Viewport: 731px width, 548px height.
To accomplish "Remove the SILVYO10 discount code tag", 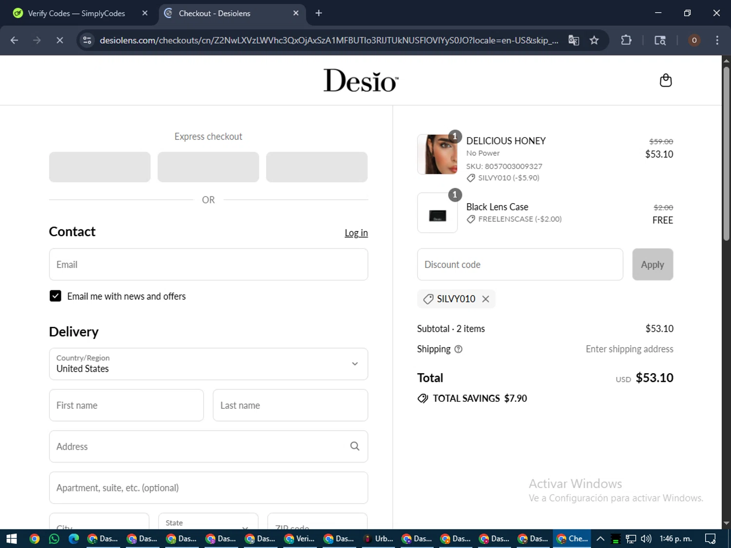I will tap(485, 299).
